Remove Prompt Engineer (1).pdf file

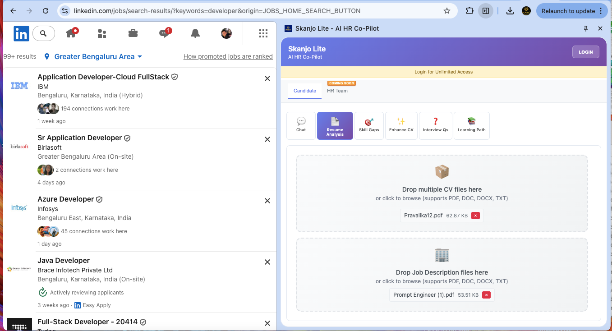[486, 295]
